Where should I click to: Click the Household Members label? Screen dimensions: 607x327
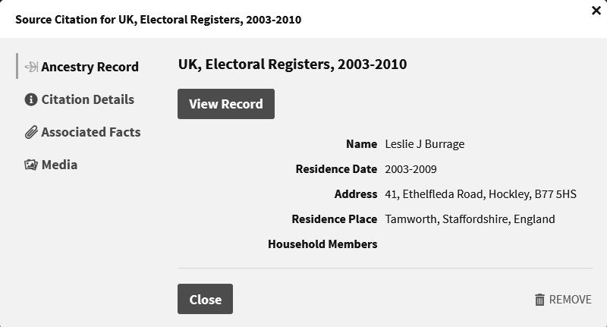[x=322, y=244]
